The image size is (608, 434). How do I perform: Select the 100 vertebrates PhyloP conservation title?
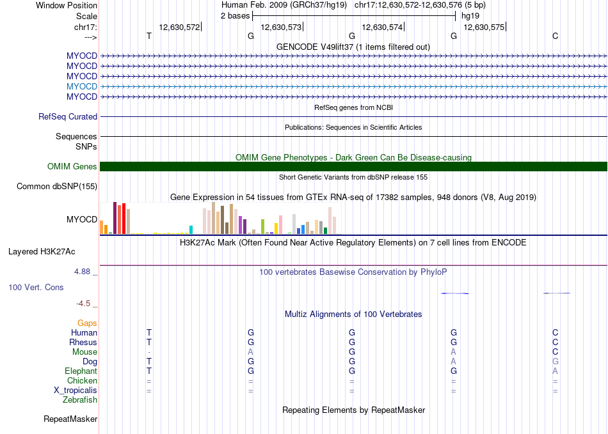353,272
